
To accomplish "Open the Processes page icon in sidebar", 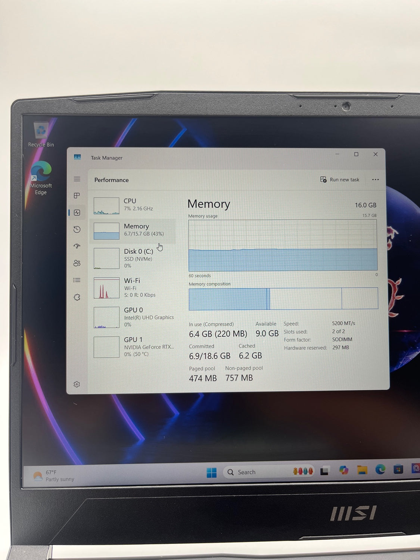I will (77, 196).
